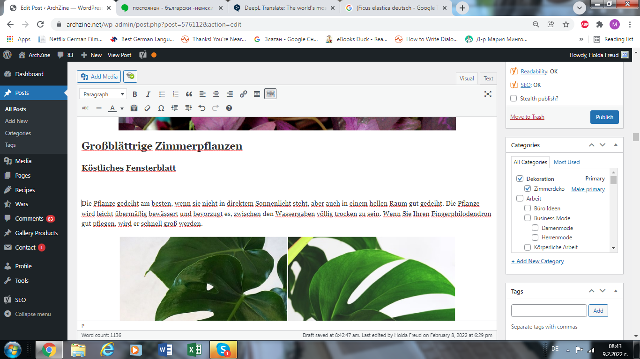Click Move to Trash link
Image resolution: width=640 pixels, height=359 pixels.
point(527,117)
